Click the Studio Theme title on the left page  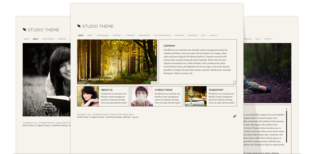pos(43,30)
